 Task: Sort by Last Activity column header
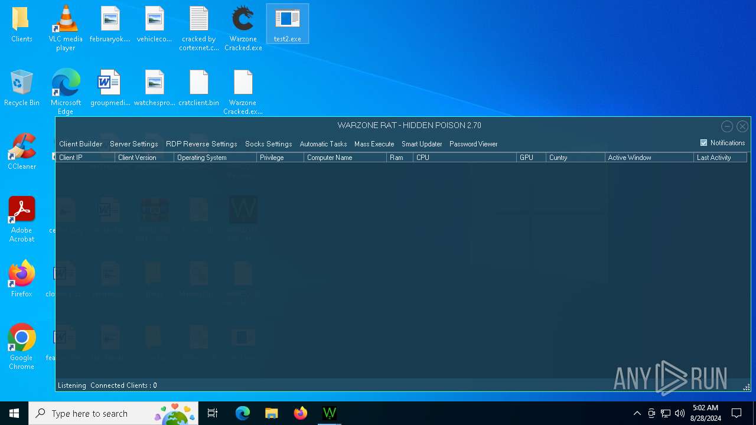coord(720,158)
